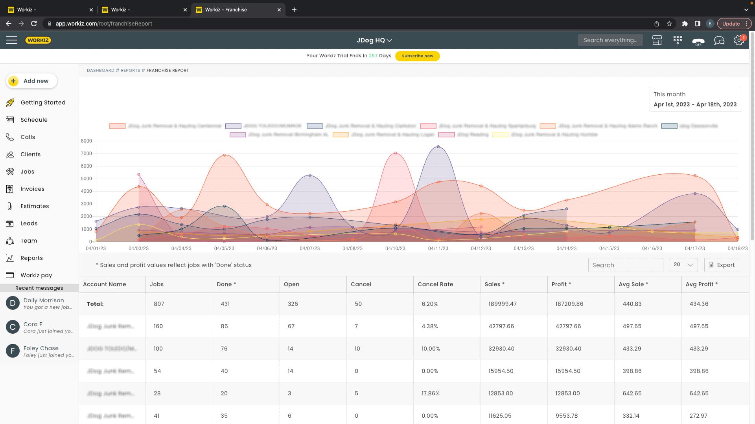Open the browser profile avatar B
Image resolution: width=755 pixels, height=424 pixels.
(710, 24)
